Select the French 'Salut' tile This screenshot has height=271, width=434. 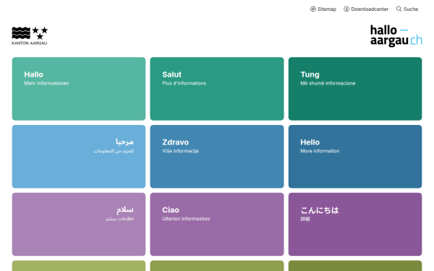click(217, 89)
